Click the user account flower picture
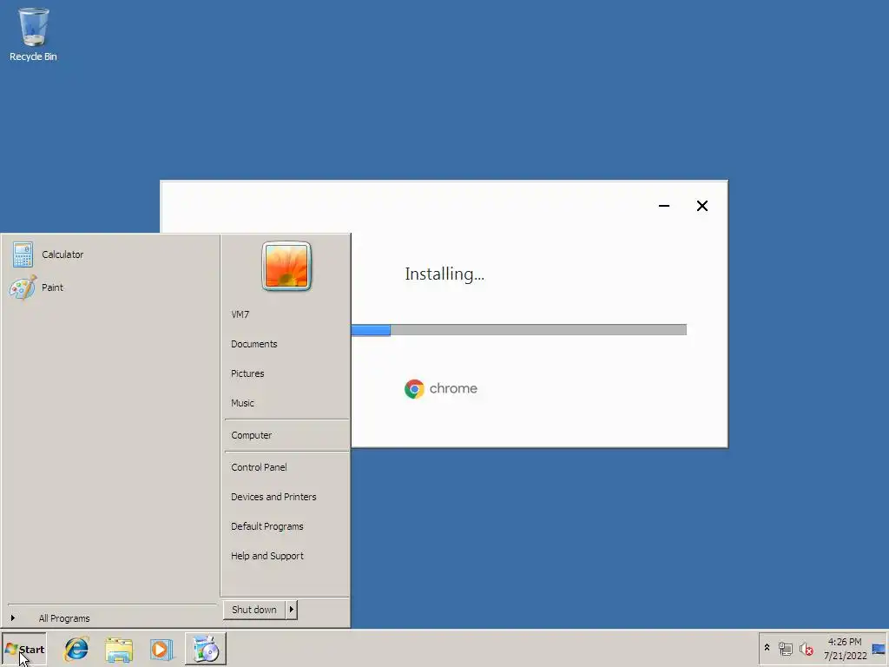Viewport: 889px width, 667px height. click(286, 266)
